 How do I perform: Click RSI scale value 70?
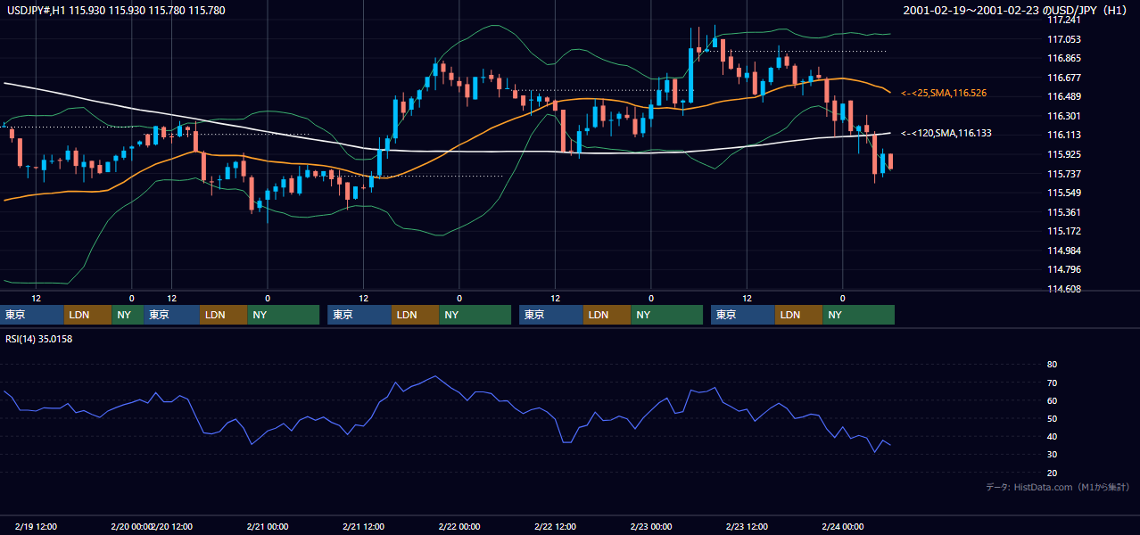click(1052, 383)
